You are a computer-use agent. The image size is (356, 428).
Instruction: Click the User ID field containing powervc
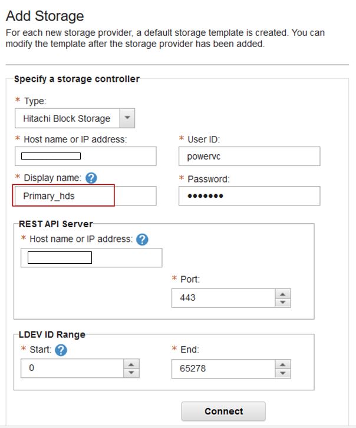(x=249, y=156)
